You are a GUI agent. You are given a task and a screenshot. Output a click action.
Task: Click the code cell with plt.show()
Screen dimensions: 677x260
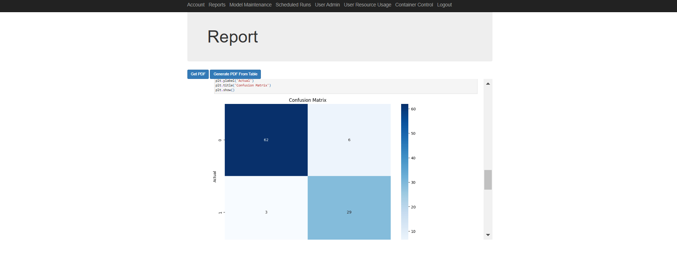click(346, 86)
